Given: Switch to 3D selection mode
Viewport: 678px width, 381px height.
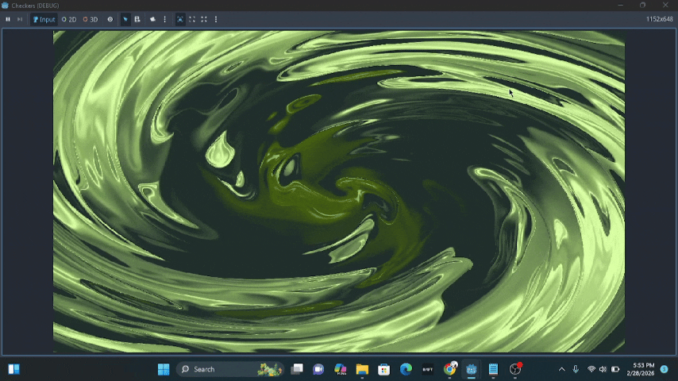Looking at the screenshot, I should click(91, 20).
